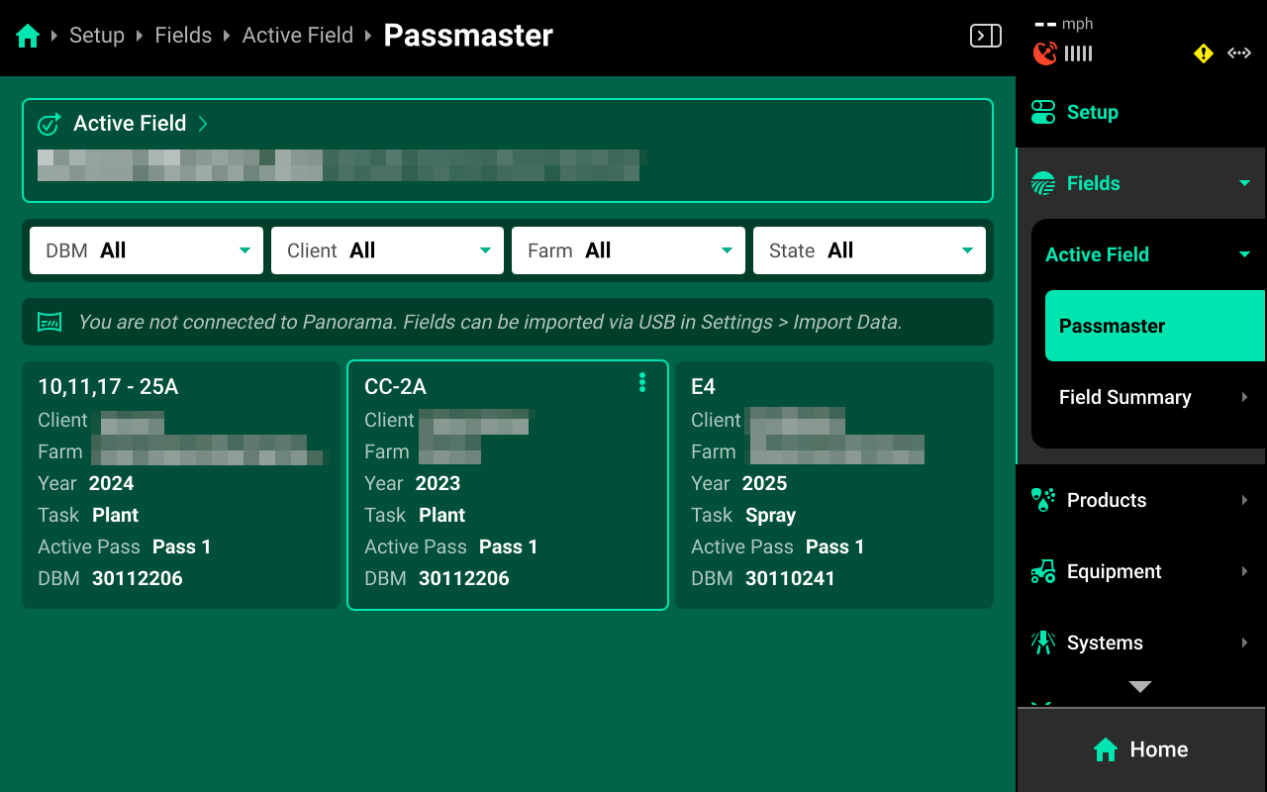Show more sidebar items with down arrow
Image resolution: width=1267 pixels, height=792 pixels.
pos(1140,687)
